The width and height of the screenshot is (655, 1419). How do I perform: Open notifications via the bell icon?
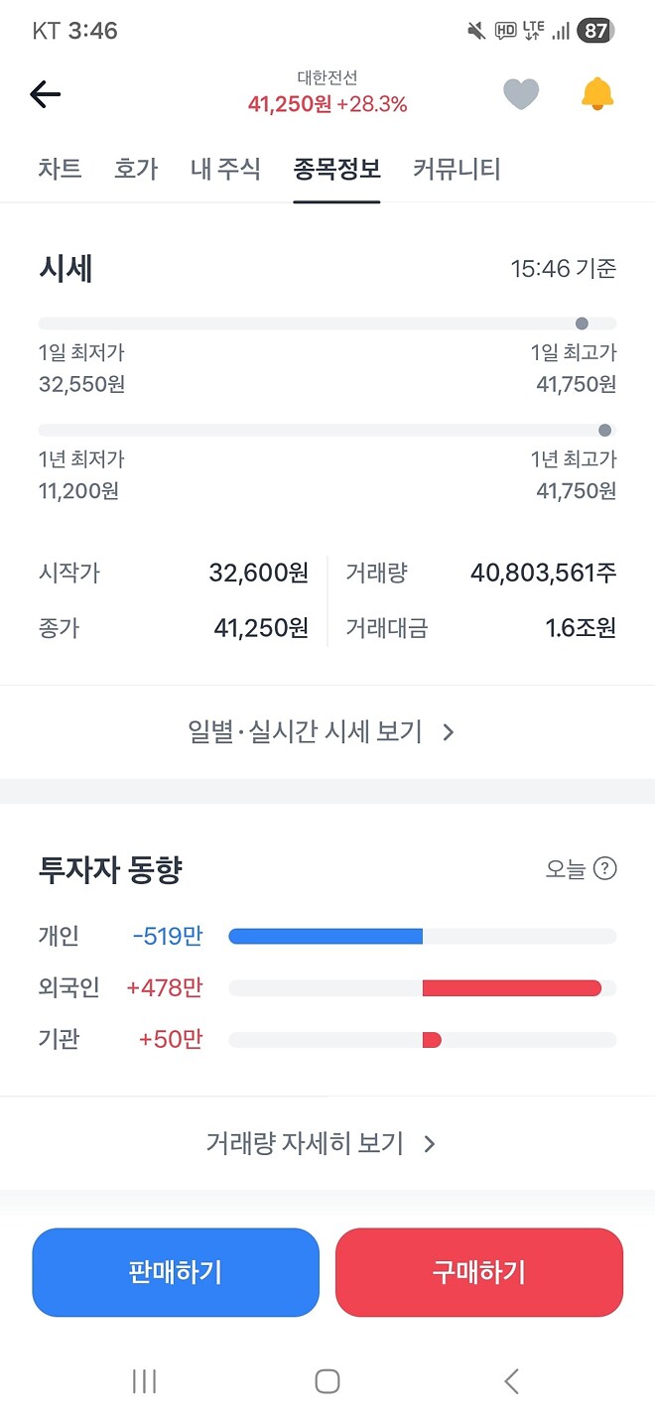596,92
